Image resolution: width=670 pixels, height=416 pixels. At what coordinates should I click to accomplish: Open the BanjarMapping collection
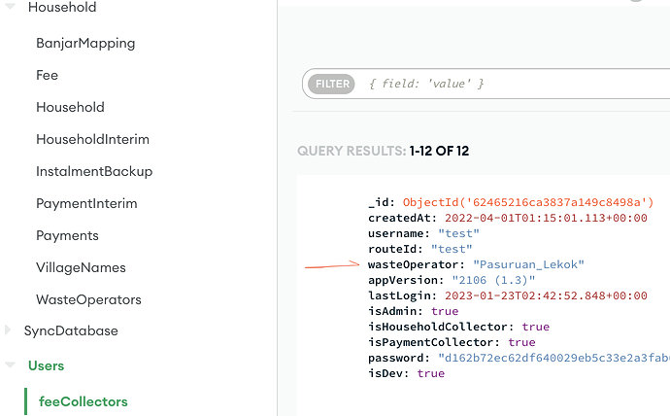click(x=85, y=43)
